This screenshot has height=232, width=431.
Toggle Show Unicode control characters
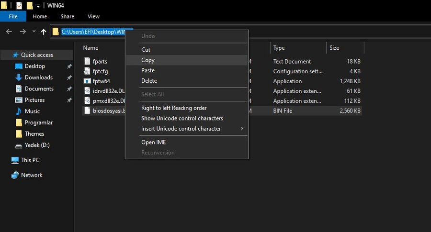(182, 118)
